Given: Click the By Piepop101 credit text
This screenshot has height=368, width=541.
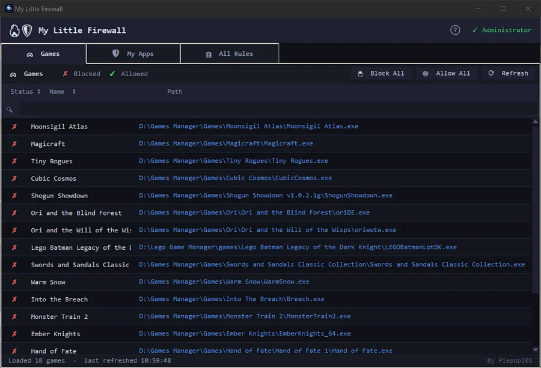Looking at the screenshot, I should (x=510, y=360).
